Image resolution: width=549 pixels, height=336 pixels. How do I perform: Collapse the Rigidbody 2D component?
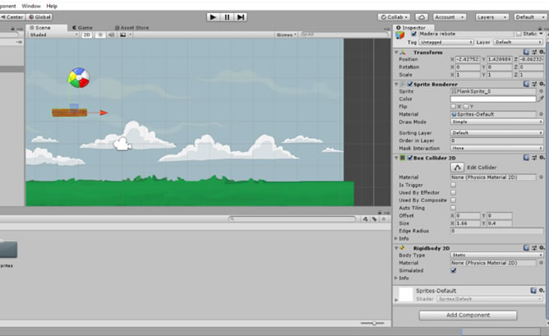(396, 248)
